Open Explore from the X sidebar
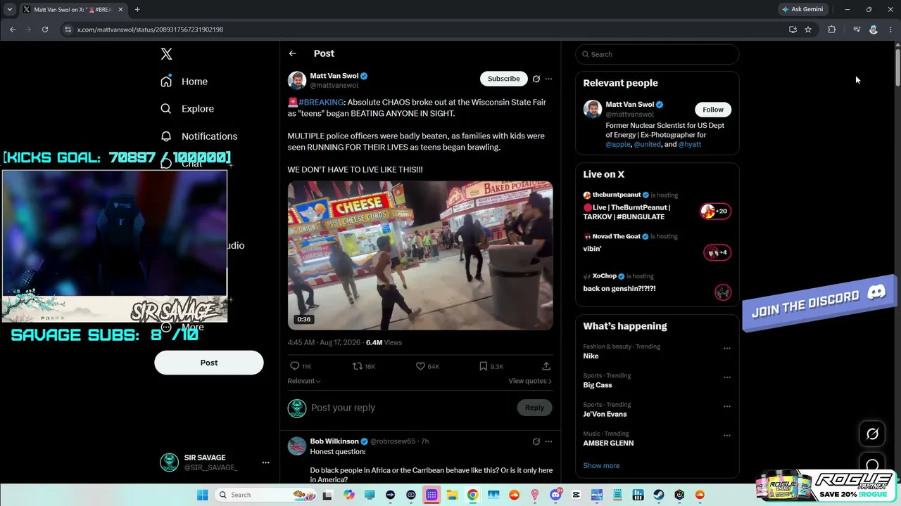 pyautogui.click(x=187, y=109)
